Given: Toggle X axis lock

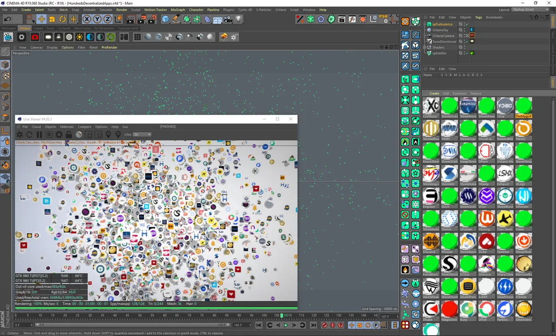Looking at the screenshot, I should (x=86, y=19).
